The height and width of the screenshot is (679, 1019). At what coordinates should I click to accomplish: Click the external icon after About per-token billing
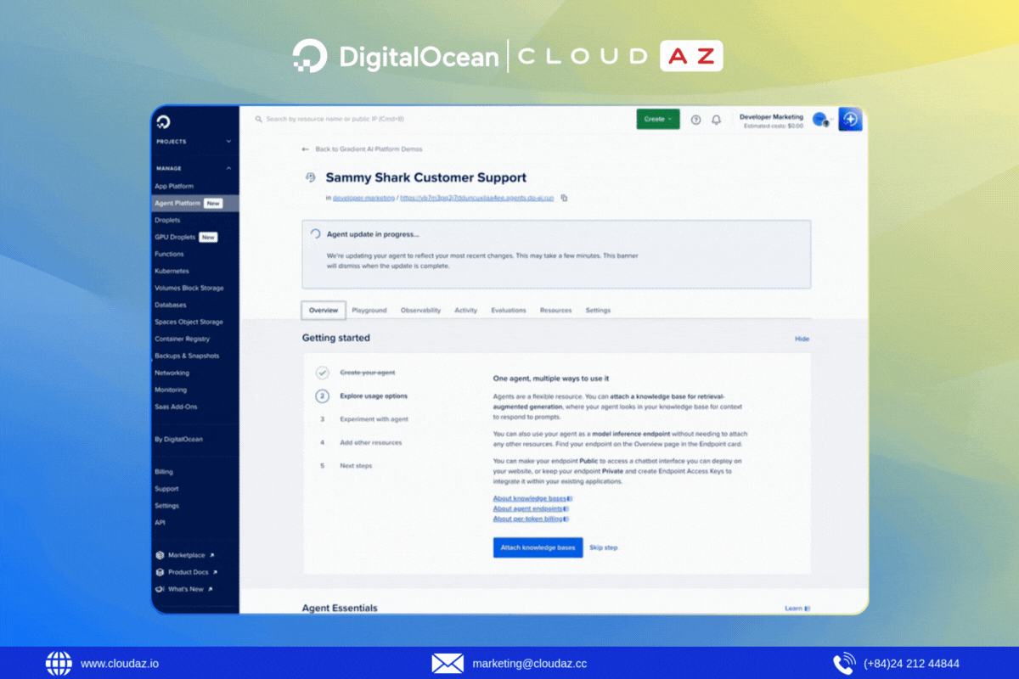[x=566, y=519]
